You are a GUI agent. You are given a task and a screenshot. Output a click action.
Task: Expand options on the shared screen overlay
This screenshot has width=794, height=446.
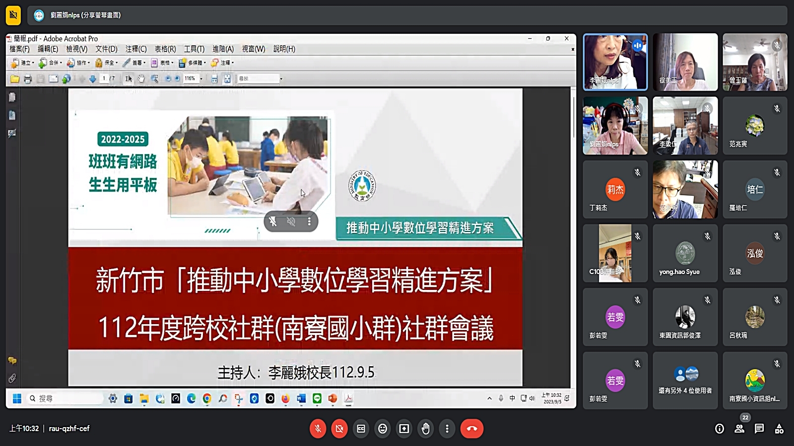coord(309,222)
